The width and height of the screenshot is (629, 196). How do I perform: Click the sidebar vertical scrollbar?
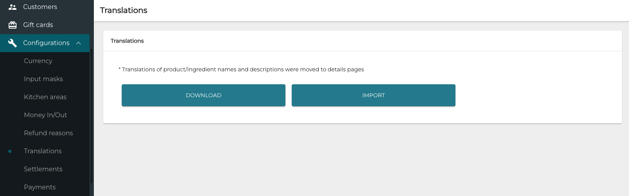[x=91, y=118]
